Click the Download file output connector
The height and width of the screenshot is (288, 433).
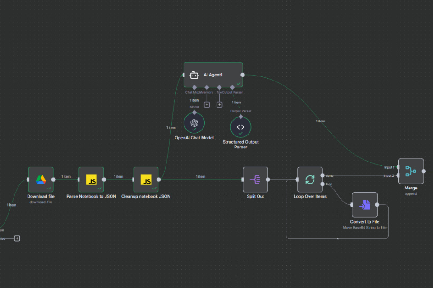click(54, 180)
